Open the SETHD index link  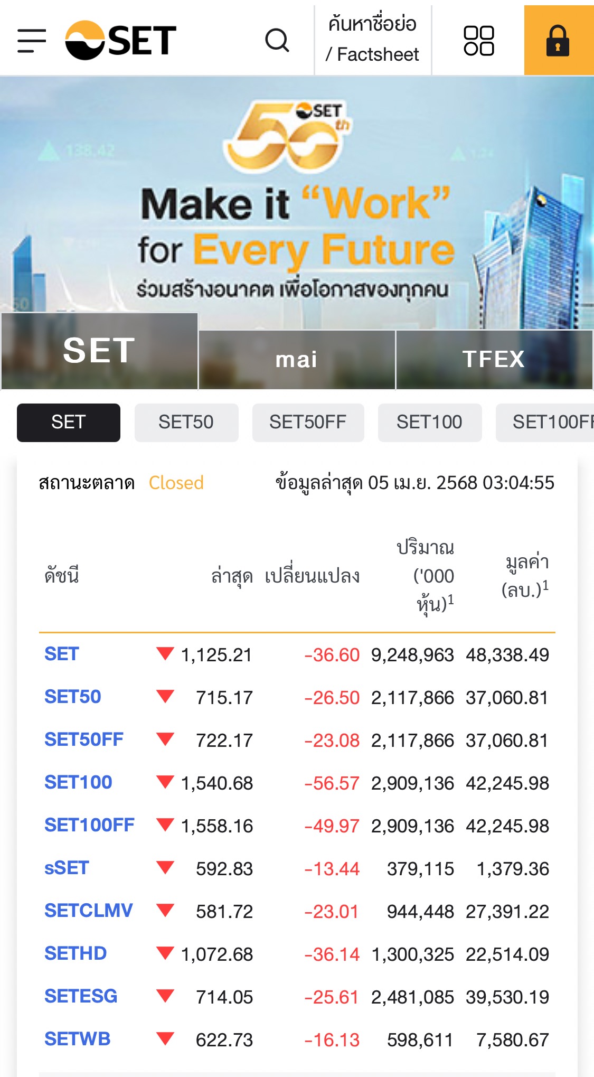coord(76,953)
